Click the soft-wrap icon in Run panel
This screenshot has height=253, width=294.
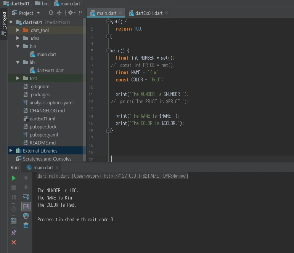point(26,197)
